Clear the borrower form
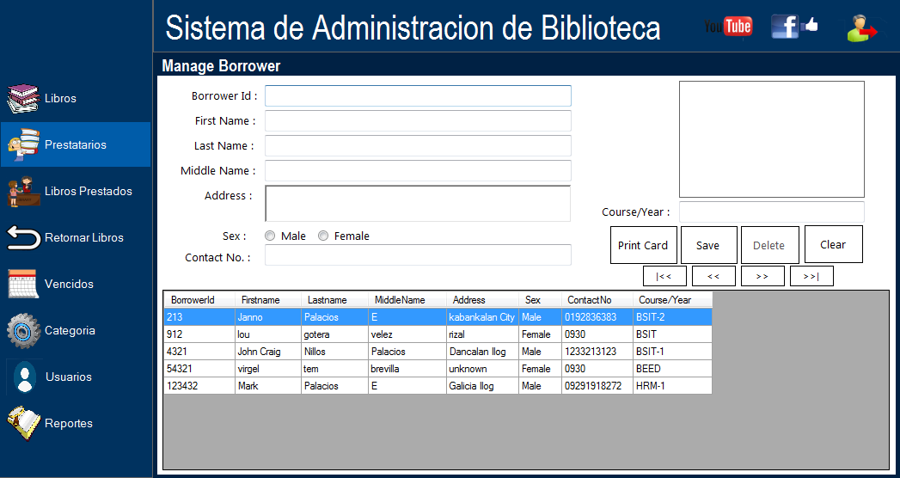The width and height of the screenshot is (900, 478). [833, 245]
